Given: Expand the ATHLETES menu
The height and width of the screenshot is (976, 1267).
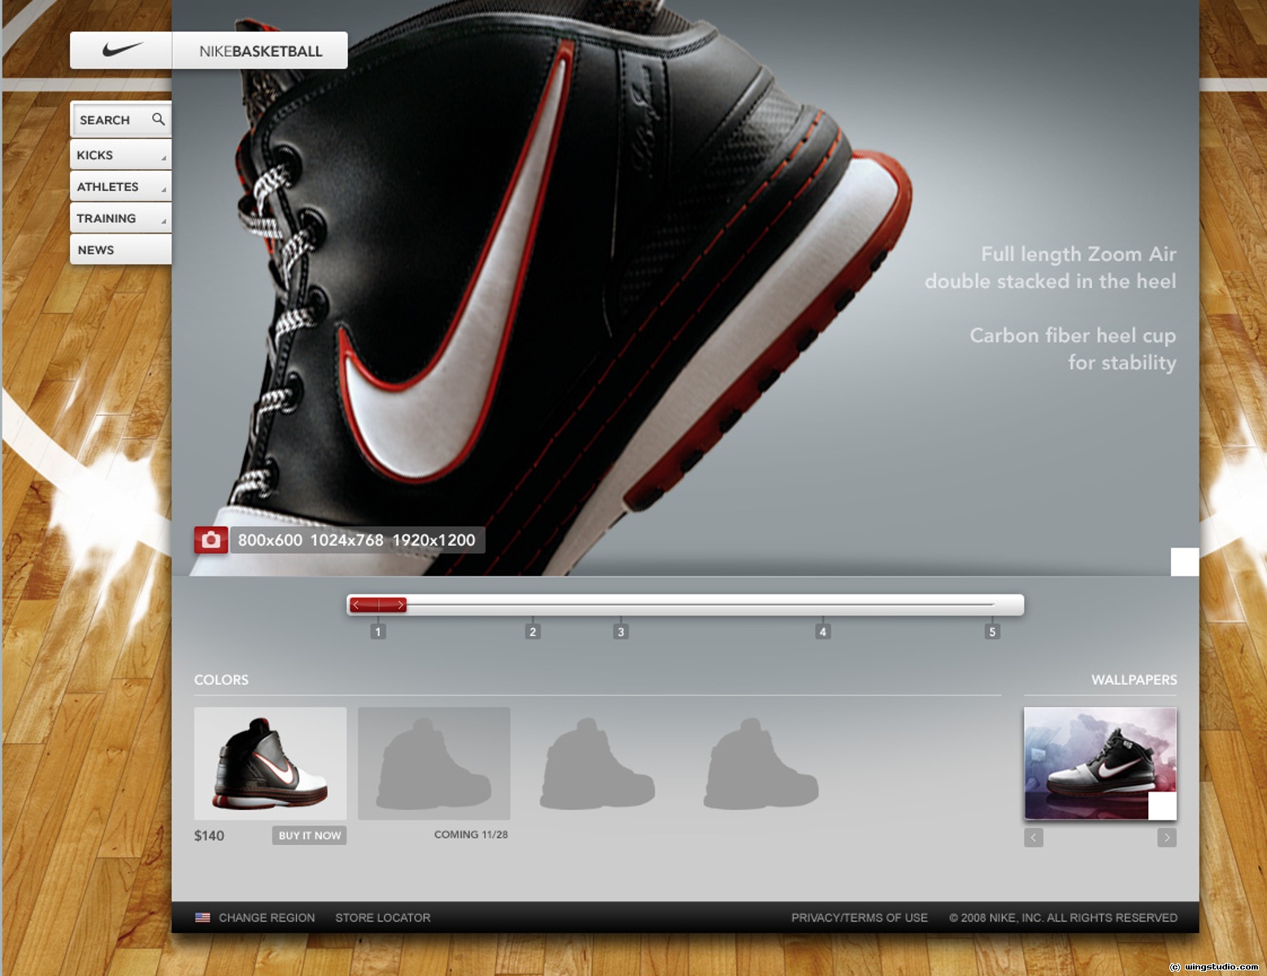Looking at the screenshot, I should tap(119, 186).
